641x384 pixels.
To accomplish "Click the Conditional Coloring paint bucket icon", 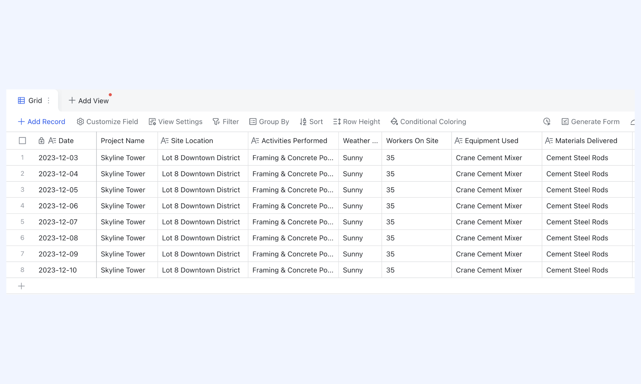I will 394,122.
